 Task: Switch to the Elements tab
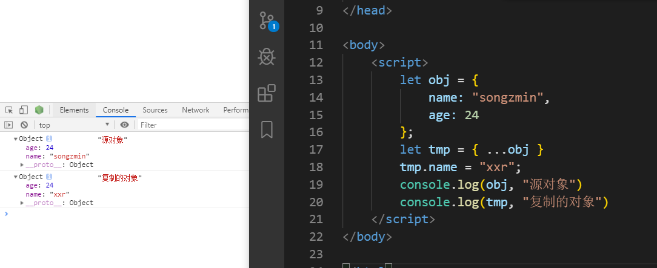[x=74, y=110]
